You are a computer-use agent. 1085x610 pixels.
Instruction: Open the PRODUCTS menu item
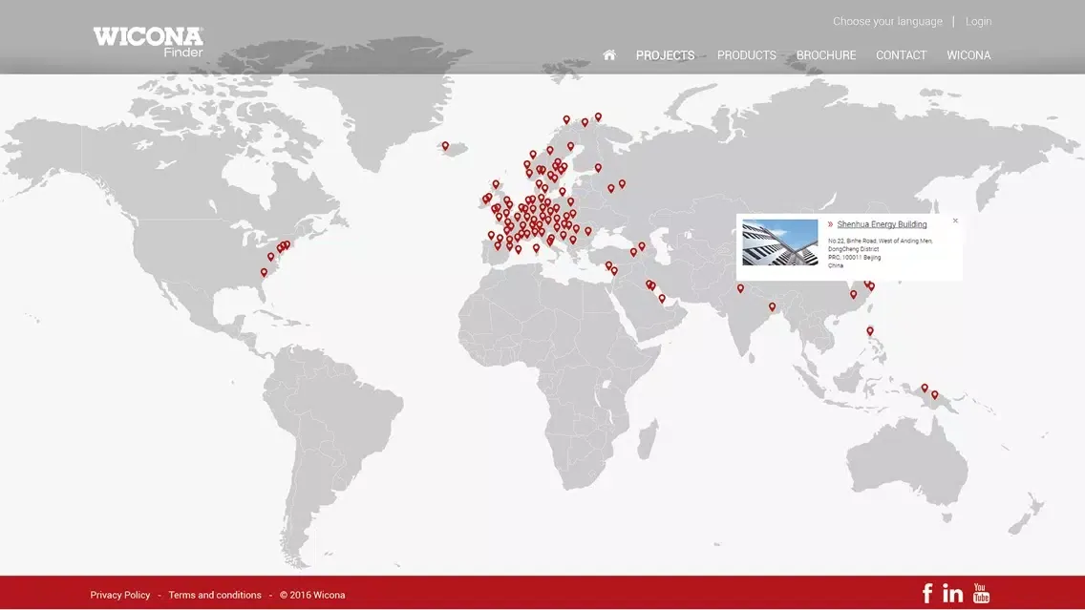[x=747, y=55]
